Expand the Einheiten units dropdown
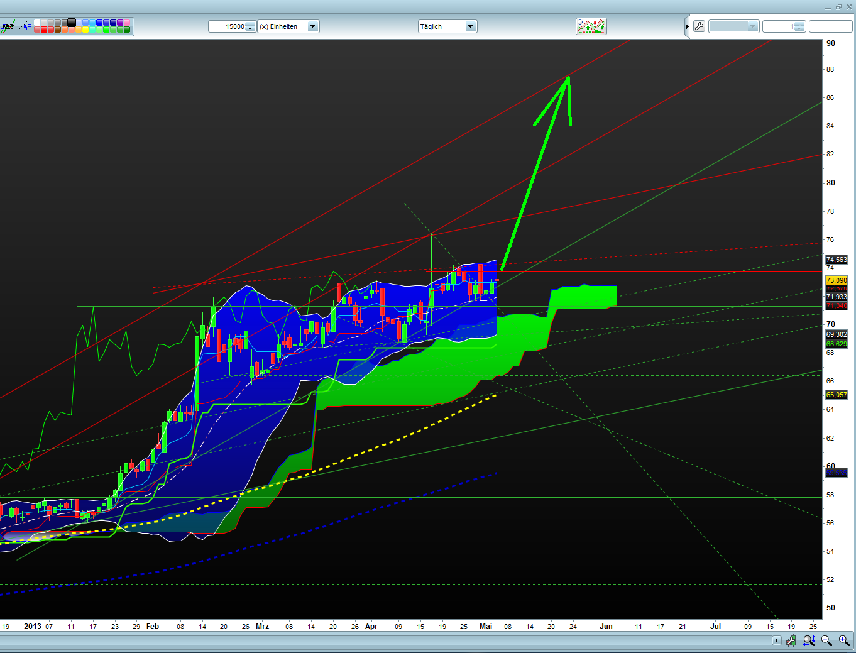The image size is (856, 653). pos(313,26)
